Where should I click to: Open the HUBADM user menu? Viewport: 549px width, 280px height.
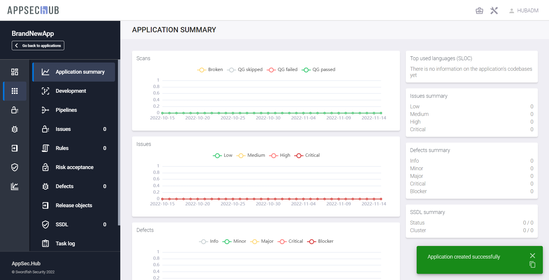524,11
